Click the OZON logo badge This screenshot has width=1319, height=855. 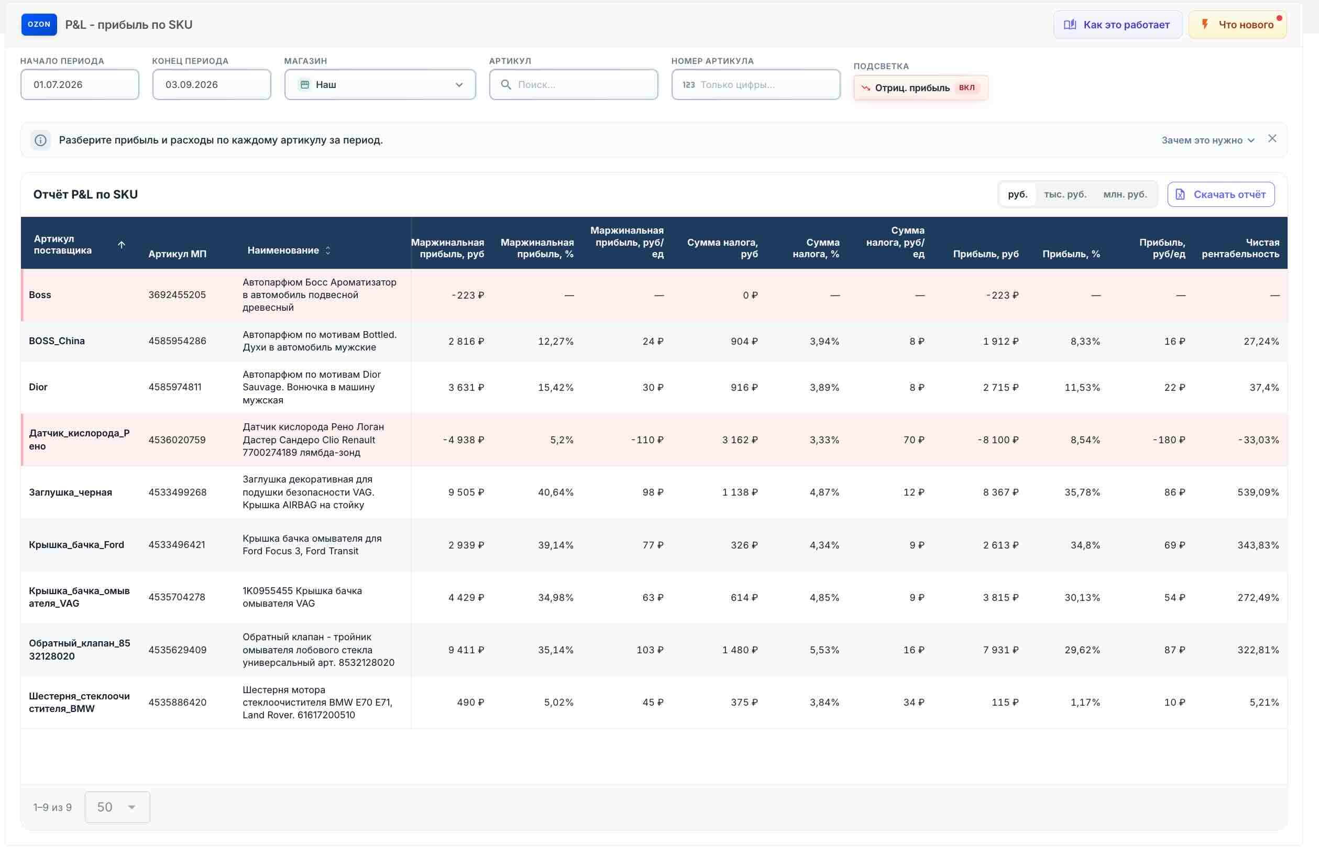39,25
